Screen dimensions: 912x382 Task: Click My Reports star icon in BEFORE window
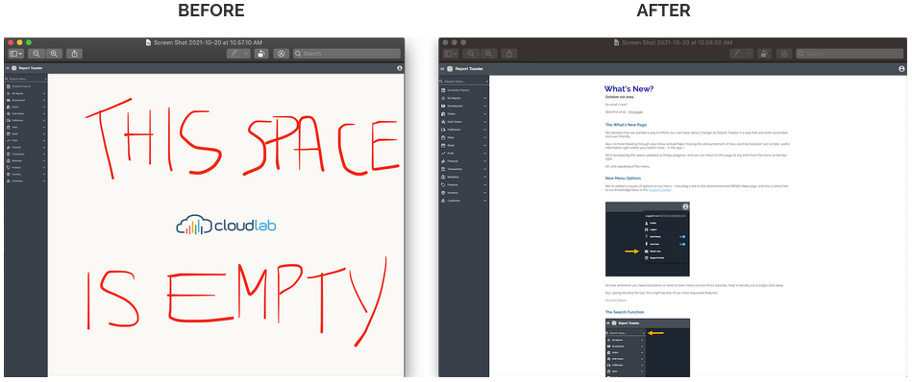[8, 93]
